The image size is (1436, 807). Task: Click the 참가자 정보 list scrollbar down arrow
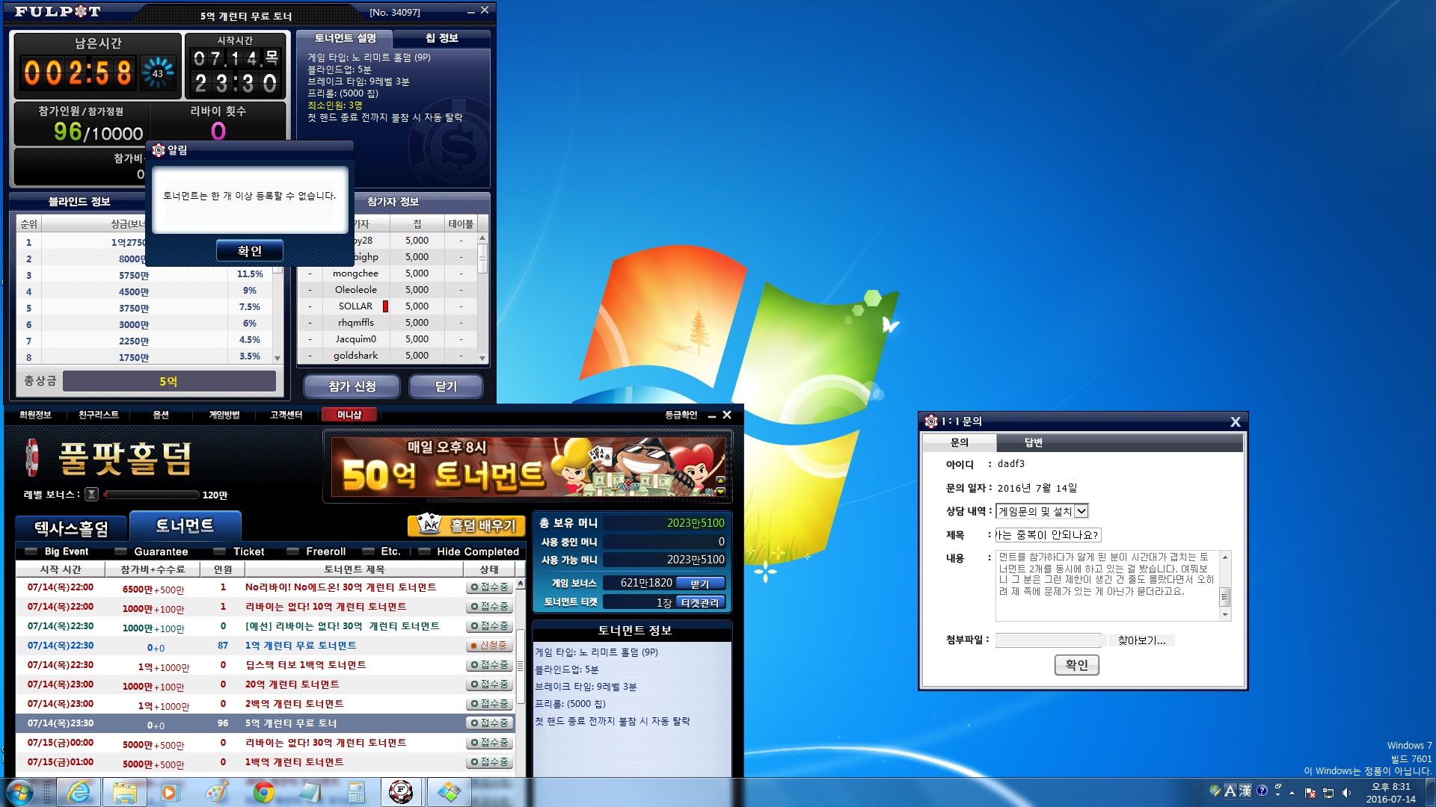tap(482, 359)
